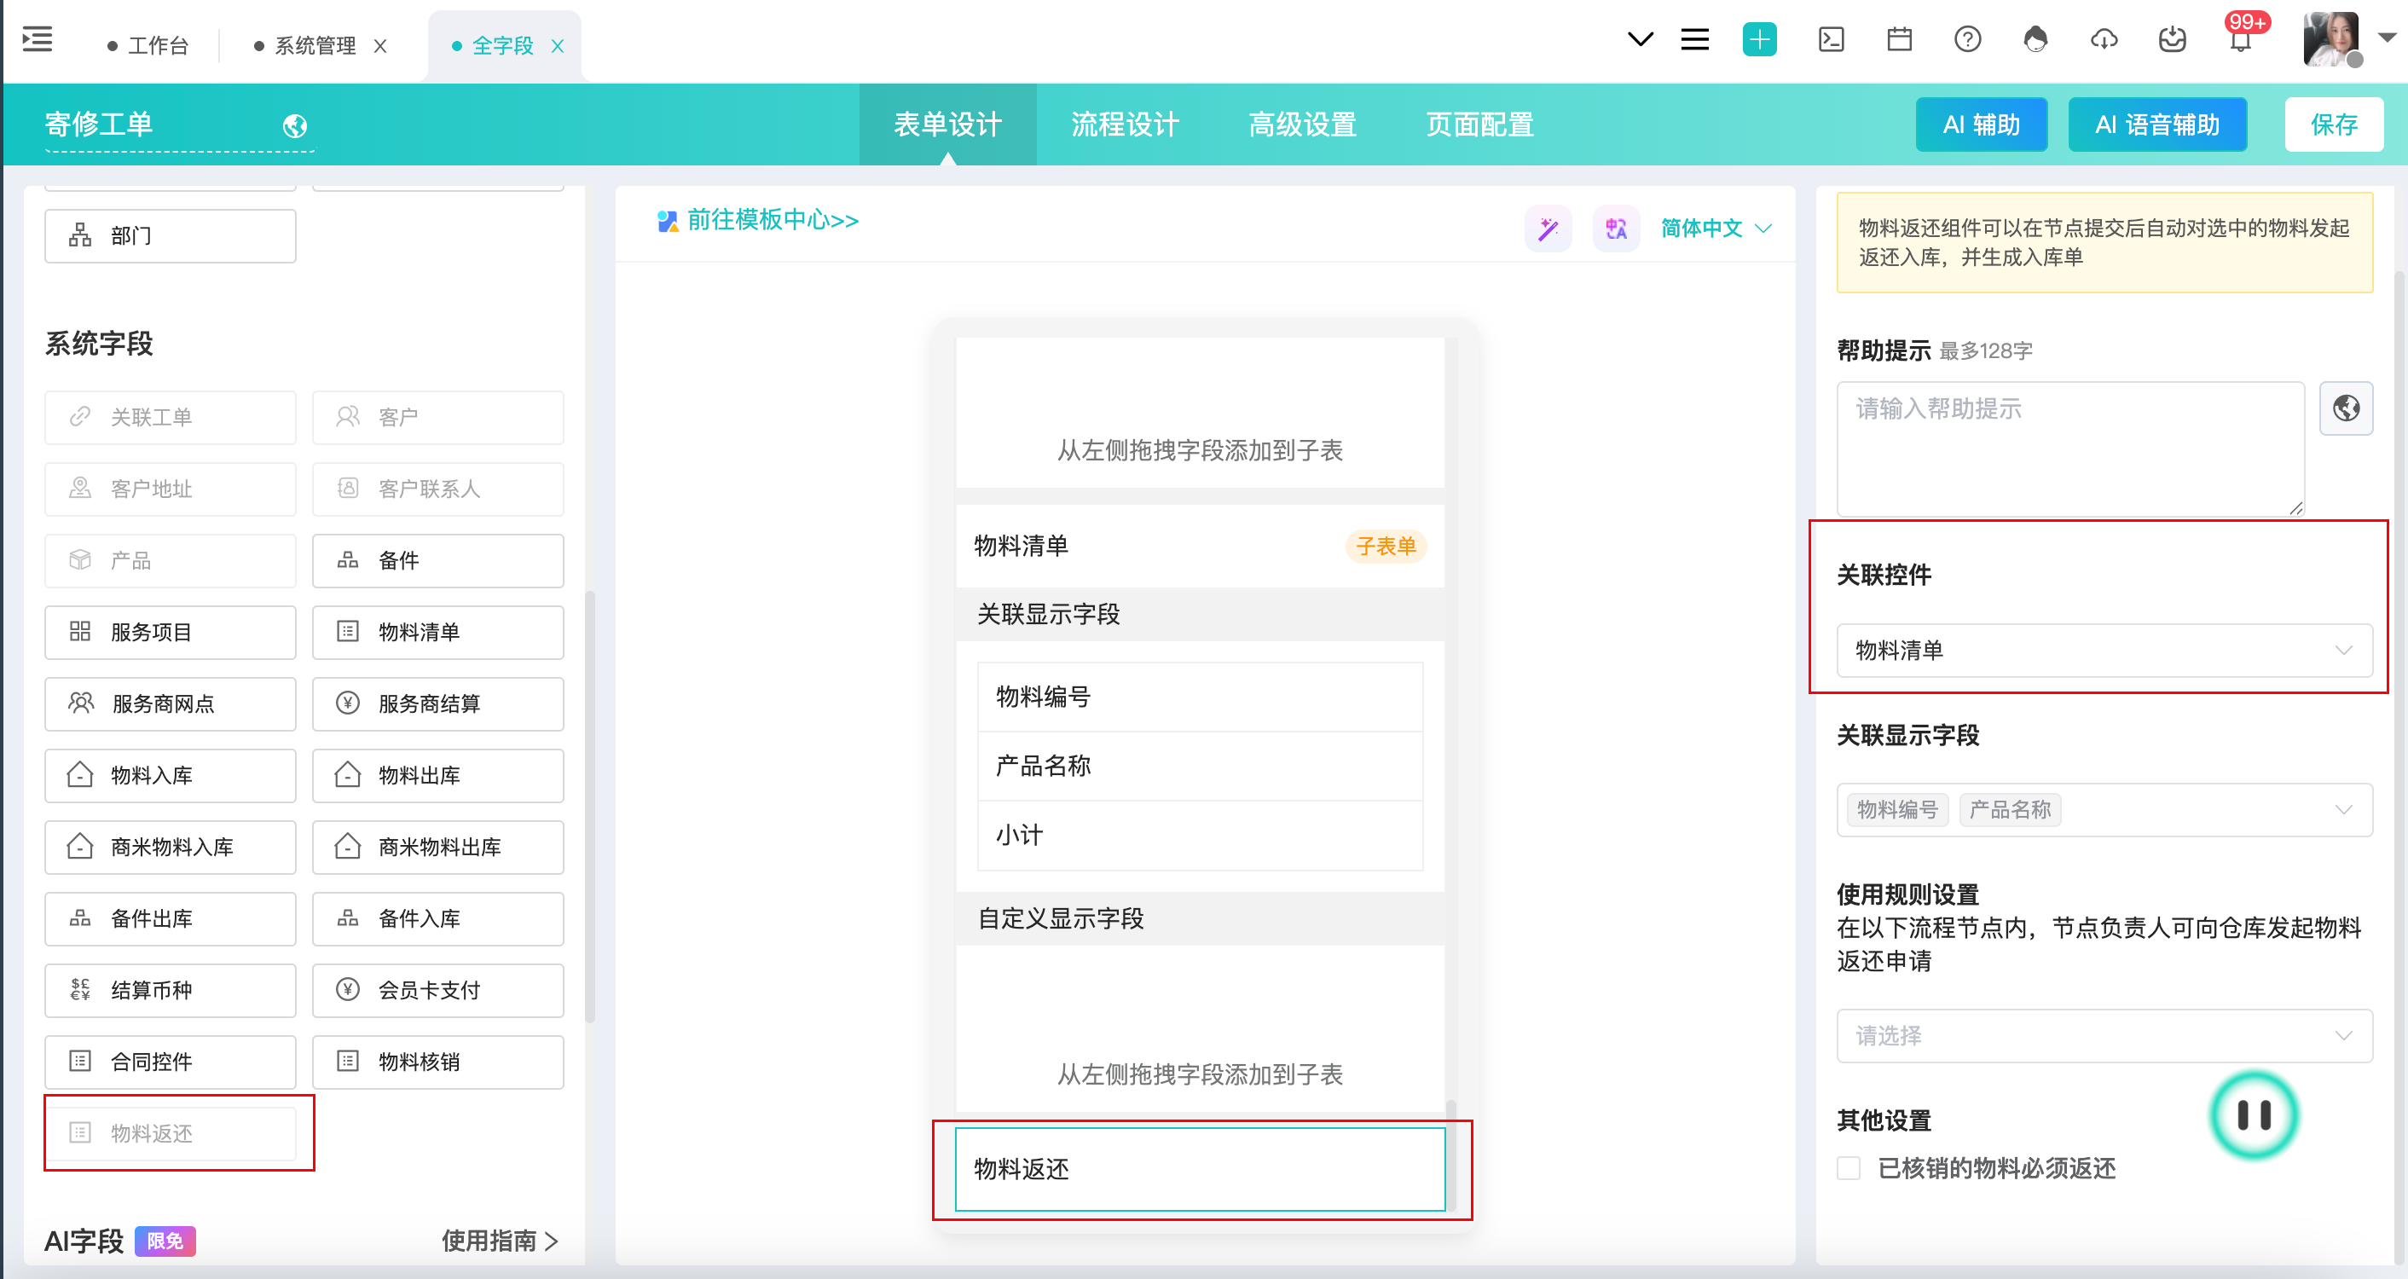Select the 服务商网点 system field

[x=171, y=704]
